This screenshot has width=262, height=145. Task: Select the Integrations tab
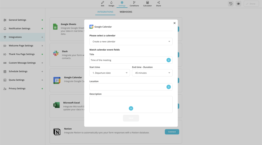tap(105, 12)
